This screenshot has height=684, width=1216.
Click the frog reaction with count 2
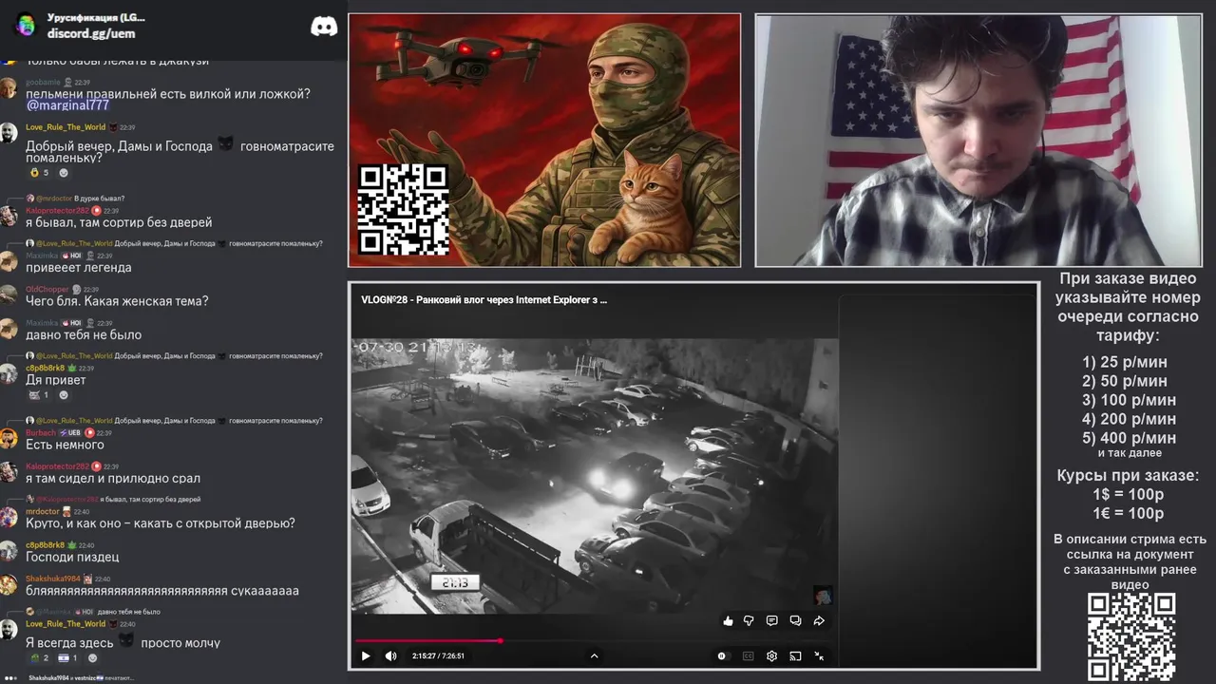(x=39, y=657)
